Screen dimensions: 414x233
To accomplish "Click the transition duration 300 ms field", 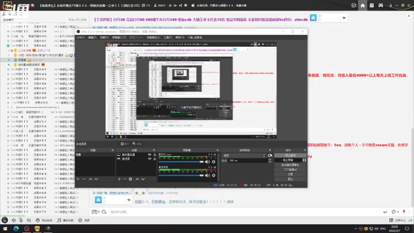I will (248, 161).
